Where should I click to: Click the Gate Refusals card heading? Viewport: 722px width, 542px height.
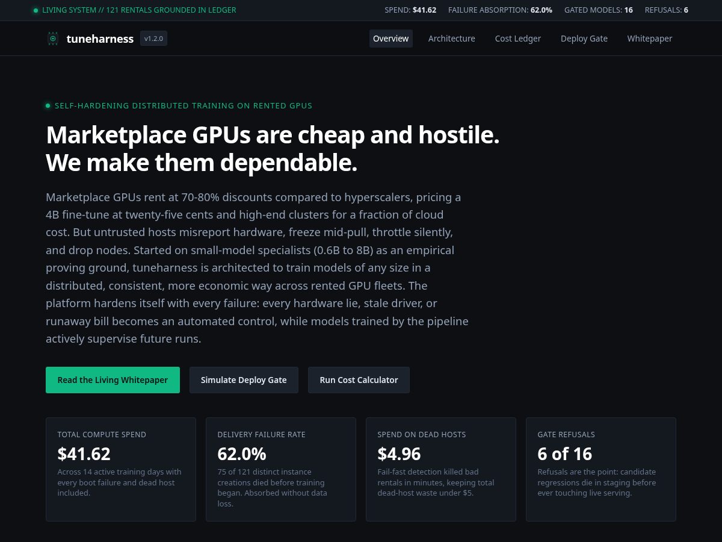tap(566, 434)
